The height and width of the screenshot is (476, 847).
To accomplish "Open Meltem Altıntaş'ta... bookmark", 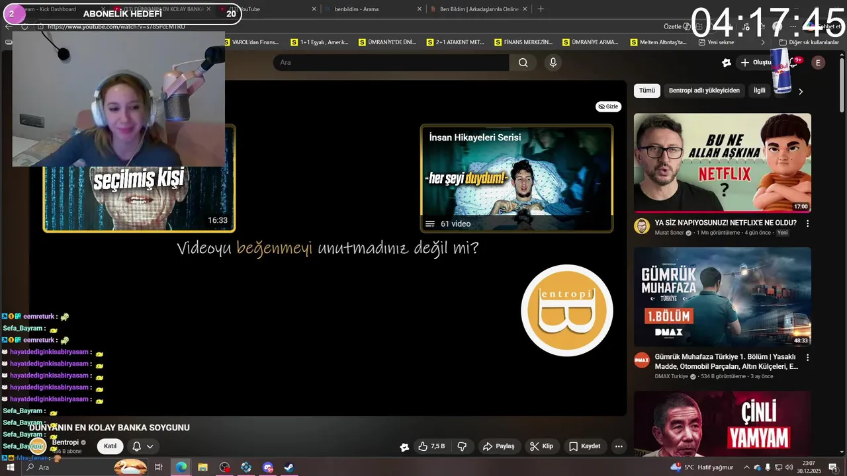I will click(658, 42).
